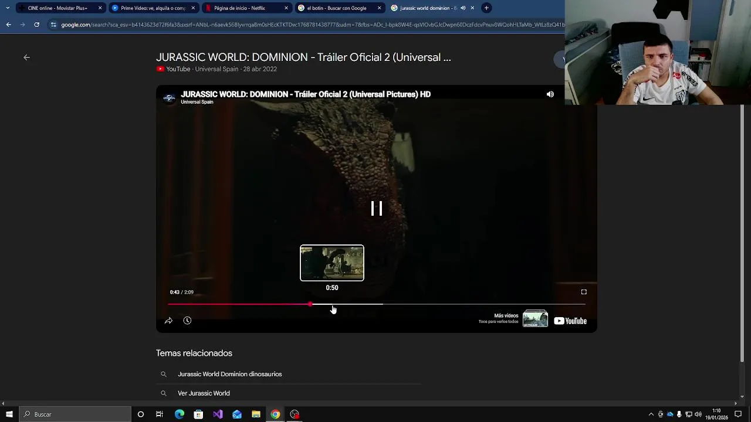Enter fullscreen mode on the video player
The width and height of the screenshot is (751, 422).
tap(584, 292)
